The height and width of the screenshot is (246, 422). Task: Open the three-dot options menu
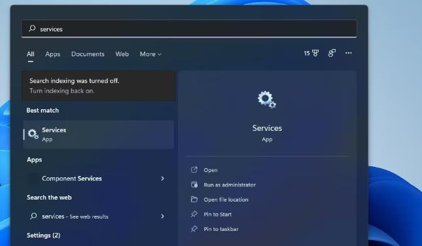tap(349, 53)
